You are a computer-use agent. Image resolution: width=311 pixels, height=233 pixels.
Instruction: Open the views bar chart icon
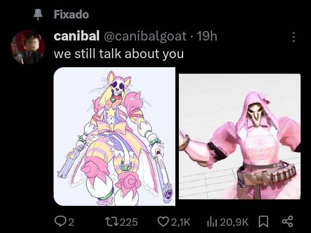[x=212, y=222]
